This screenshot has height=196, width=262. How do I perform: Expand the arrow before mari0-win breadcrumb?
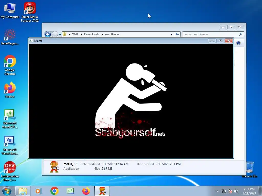(x=102, y=34)
